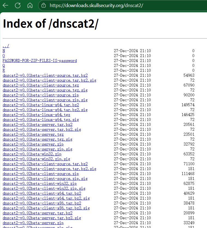
Task: Select the file size value 54963
Action: pyautogui.click(x=189, y=75)
